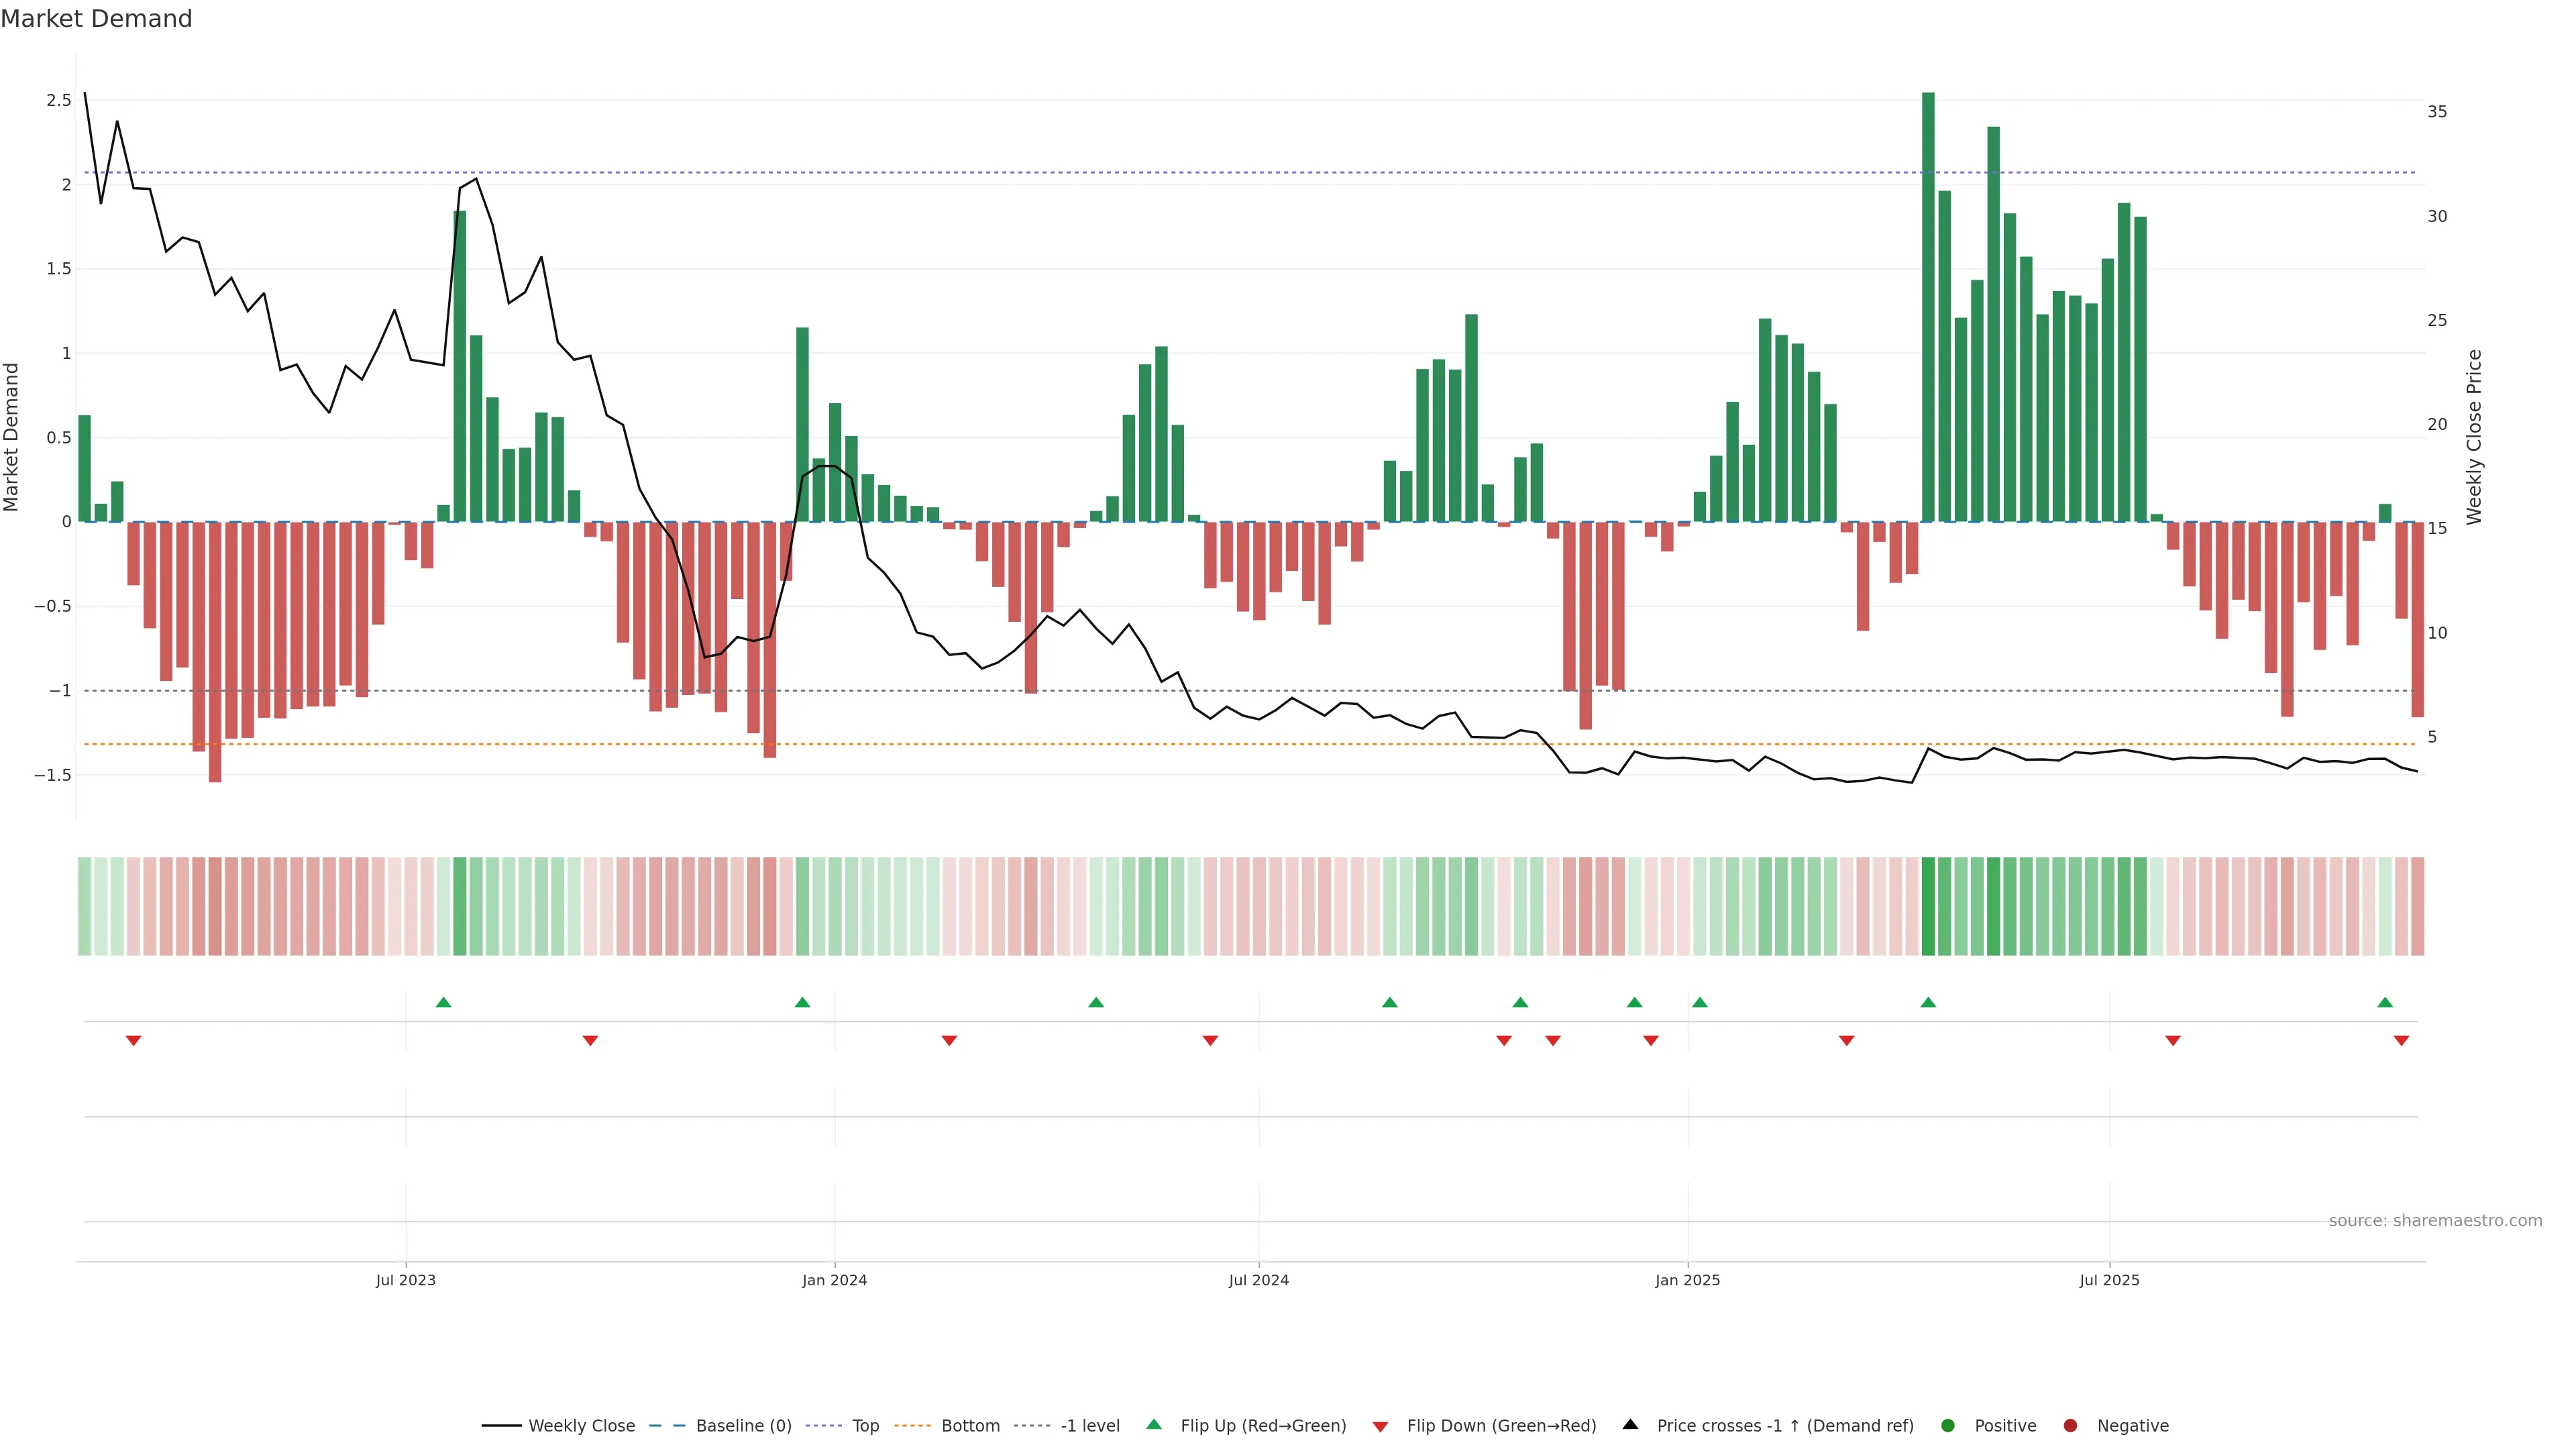This screenshot has width=2576, height=1449.
Task: Click the lowest red demand bar
Action: tap(215, 651)
